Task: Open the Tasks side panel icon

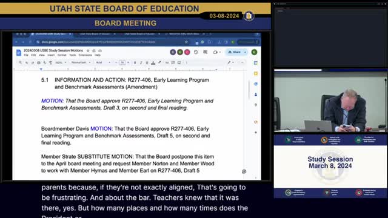Action: pos(256,84)
